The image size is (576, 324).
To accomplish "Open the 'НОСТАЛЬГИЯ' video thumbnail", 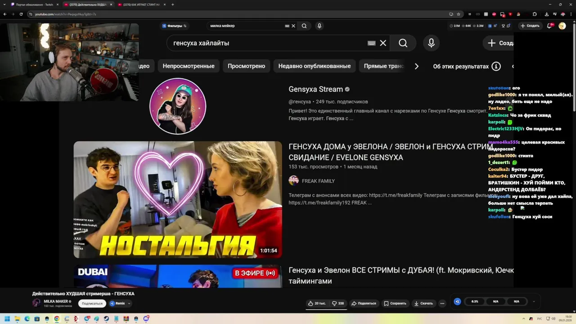I will [178, 200].
